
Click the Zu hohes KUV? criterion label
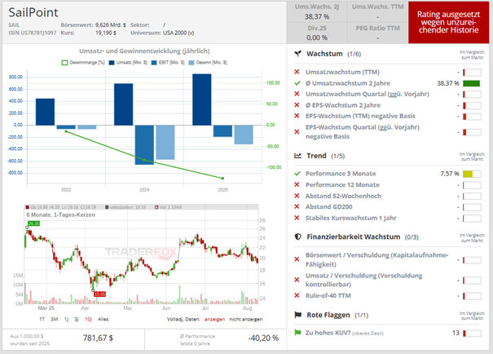coord(328,333)
